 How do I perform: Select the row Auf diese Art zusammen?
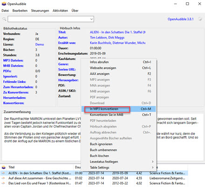(94, 178)
